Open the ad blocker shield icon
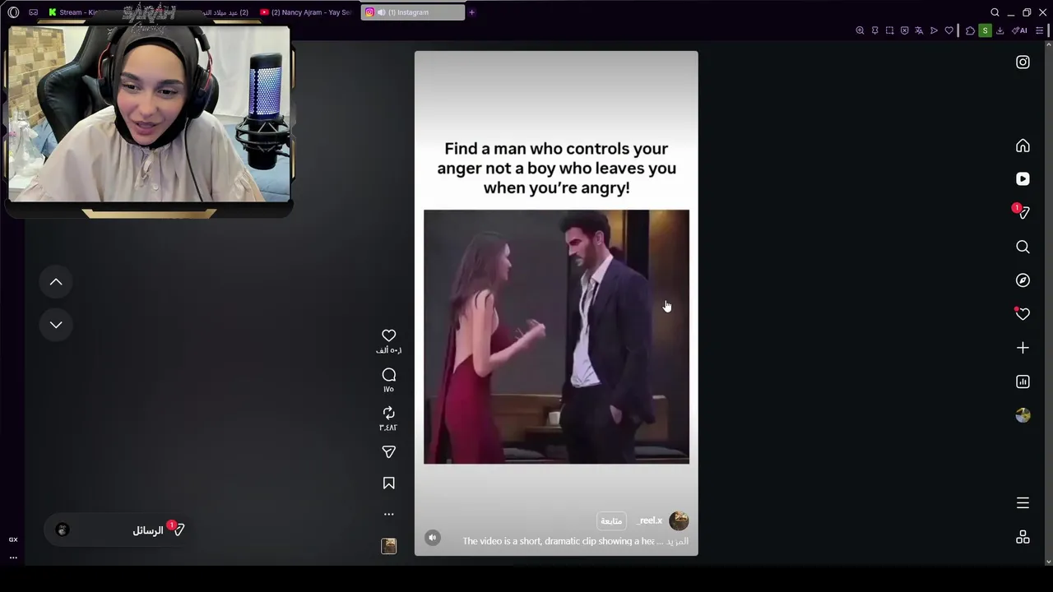Image resolution: width=1053 pixels, height=592 pixels. coord(904,30)
